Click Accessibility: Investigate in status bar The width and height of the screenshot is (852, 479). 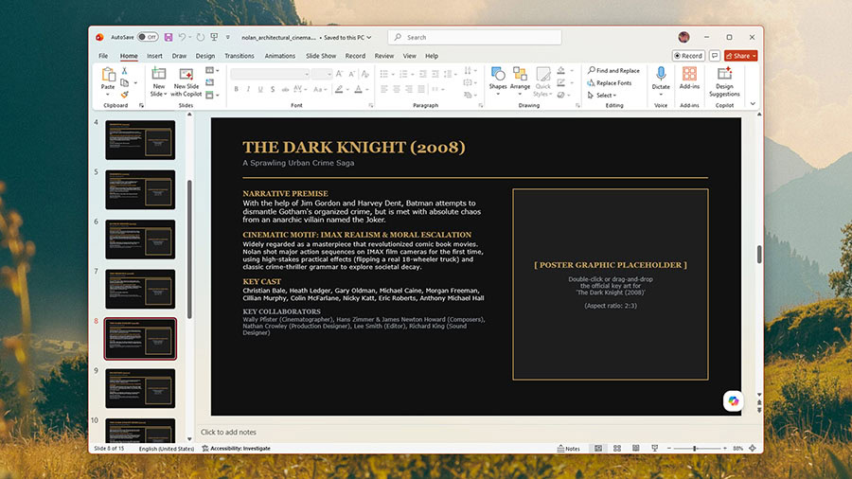click(237, 449)
